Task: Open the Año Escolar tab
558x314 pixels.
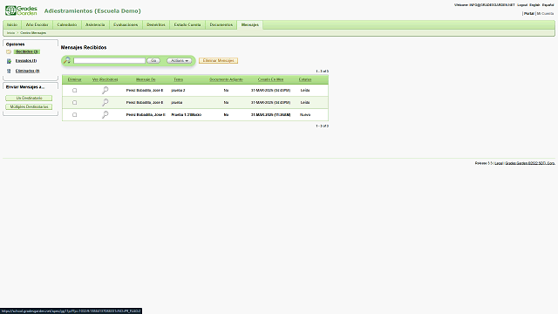Action: (x=37, y=25)
